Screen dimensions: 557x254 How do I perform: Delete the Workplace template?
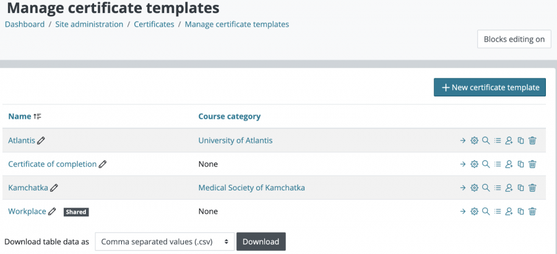click(x=532, y=211)
